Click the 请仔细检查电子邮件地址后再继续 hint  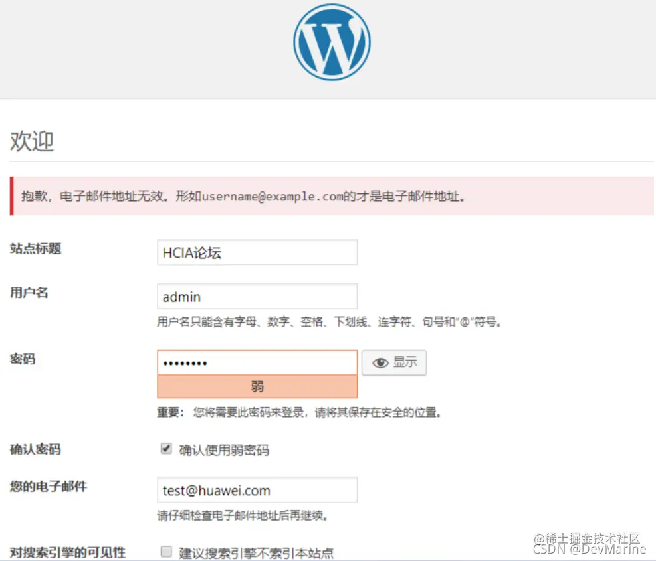pos(243,515)
